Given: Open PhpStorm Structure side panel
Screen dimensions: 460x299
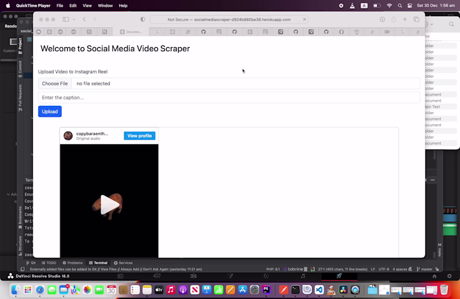Looking at the screenshot, I should pos(20,246).
